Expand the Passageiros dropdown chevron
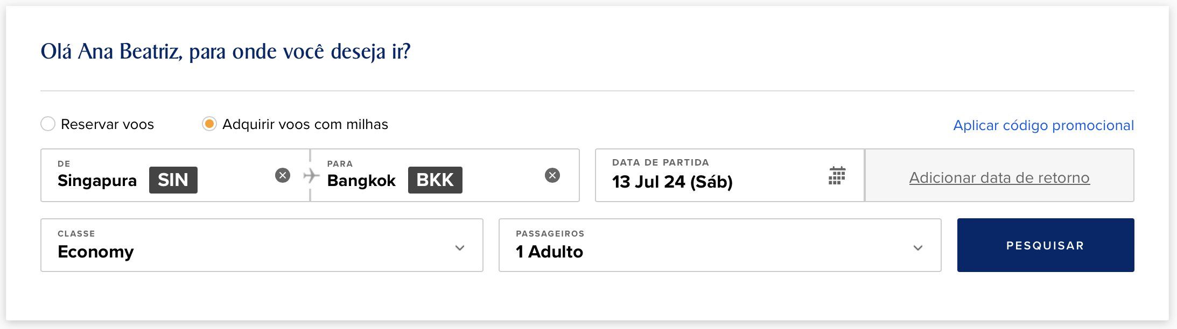Viewport: 1177px width, 329px height. 918,248
